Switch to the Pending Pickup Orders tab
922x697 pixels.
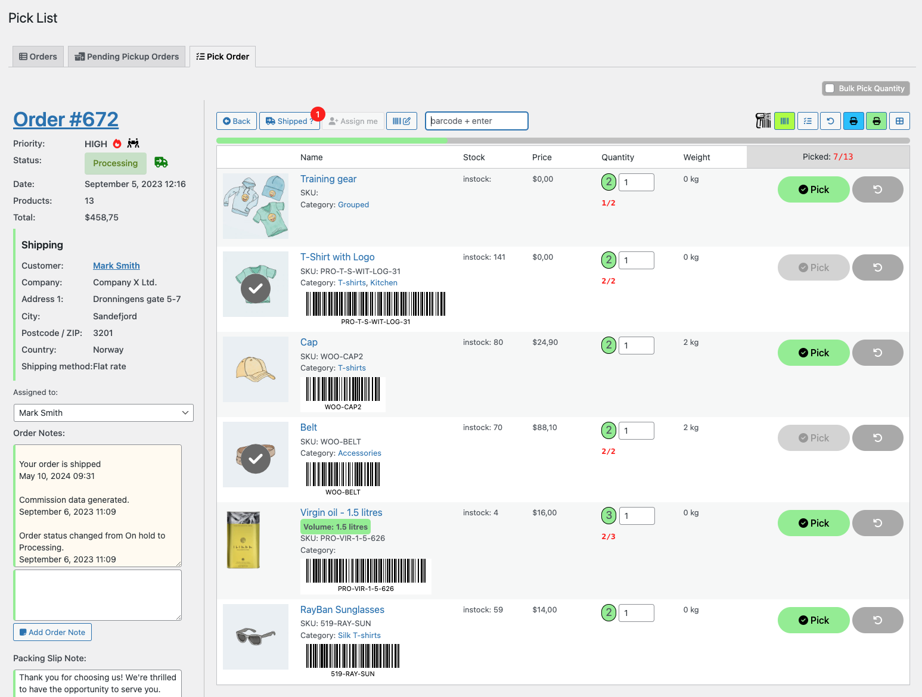[x=126, y=56]
